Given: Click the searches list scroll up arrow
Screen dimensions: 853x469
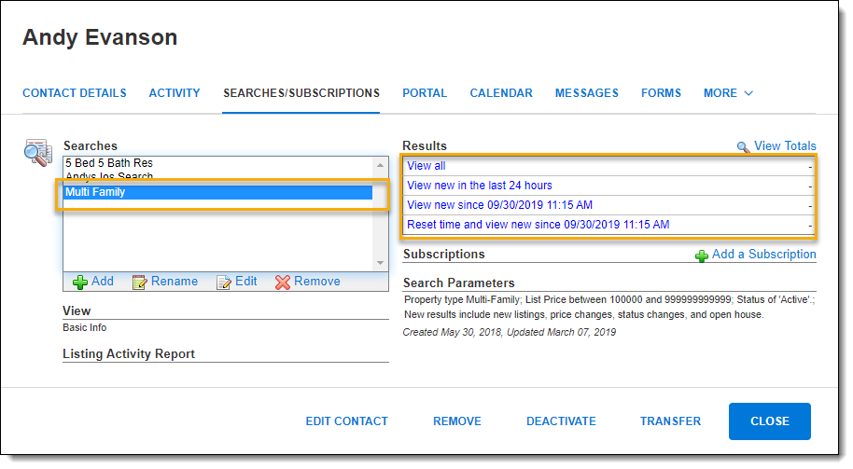Looking at the screenshot, I should [x=380, y=165].
